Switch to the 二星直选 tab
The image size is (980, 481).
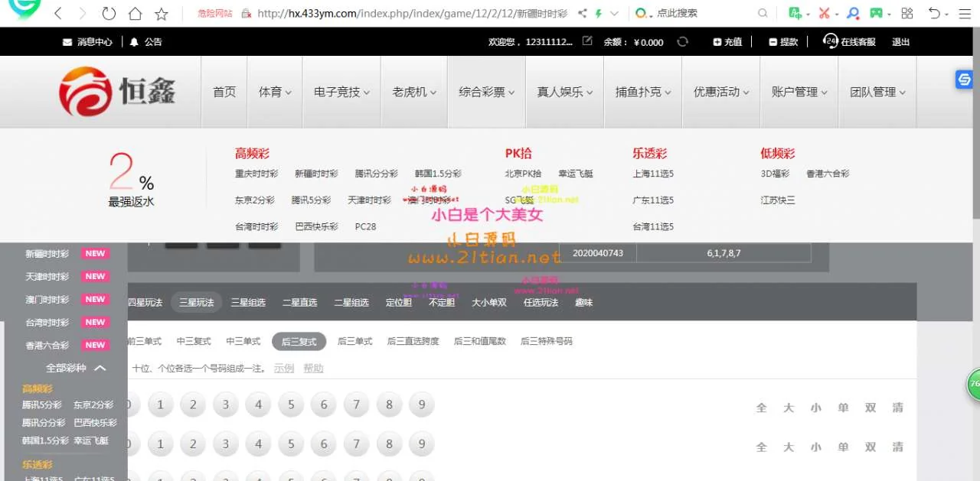[299, 303]
